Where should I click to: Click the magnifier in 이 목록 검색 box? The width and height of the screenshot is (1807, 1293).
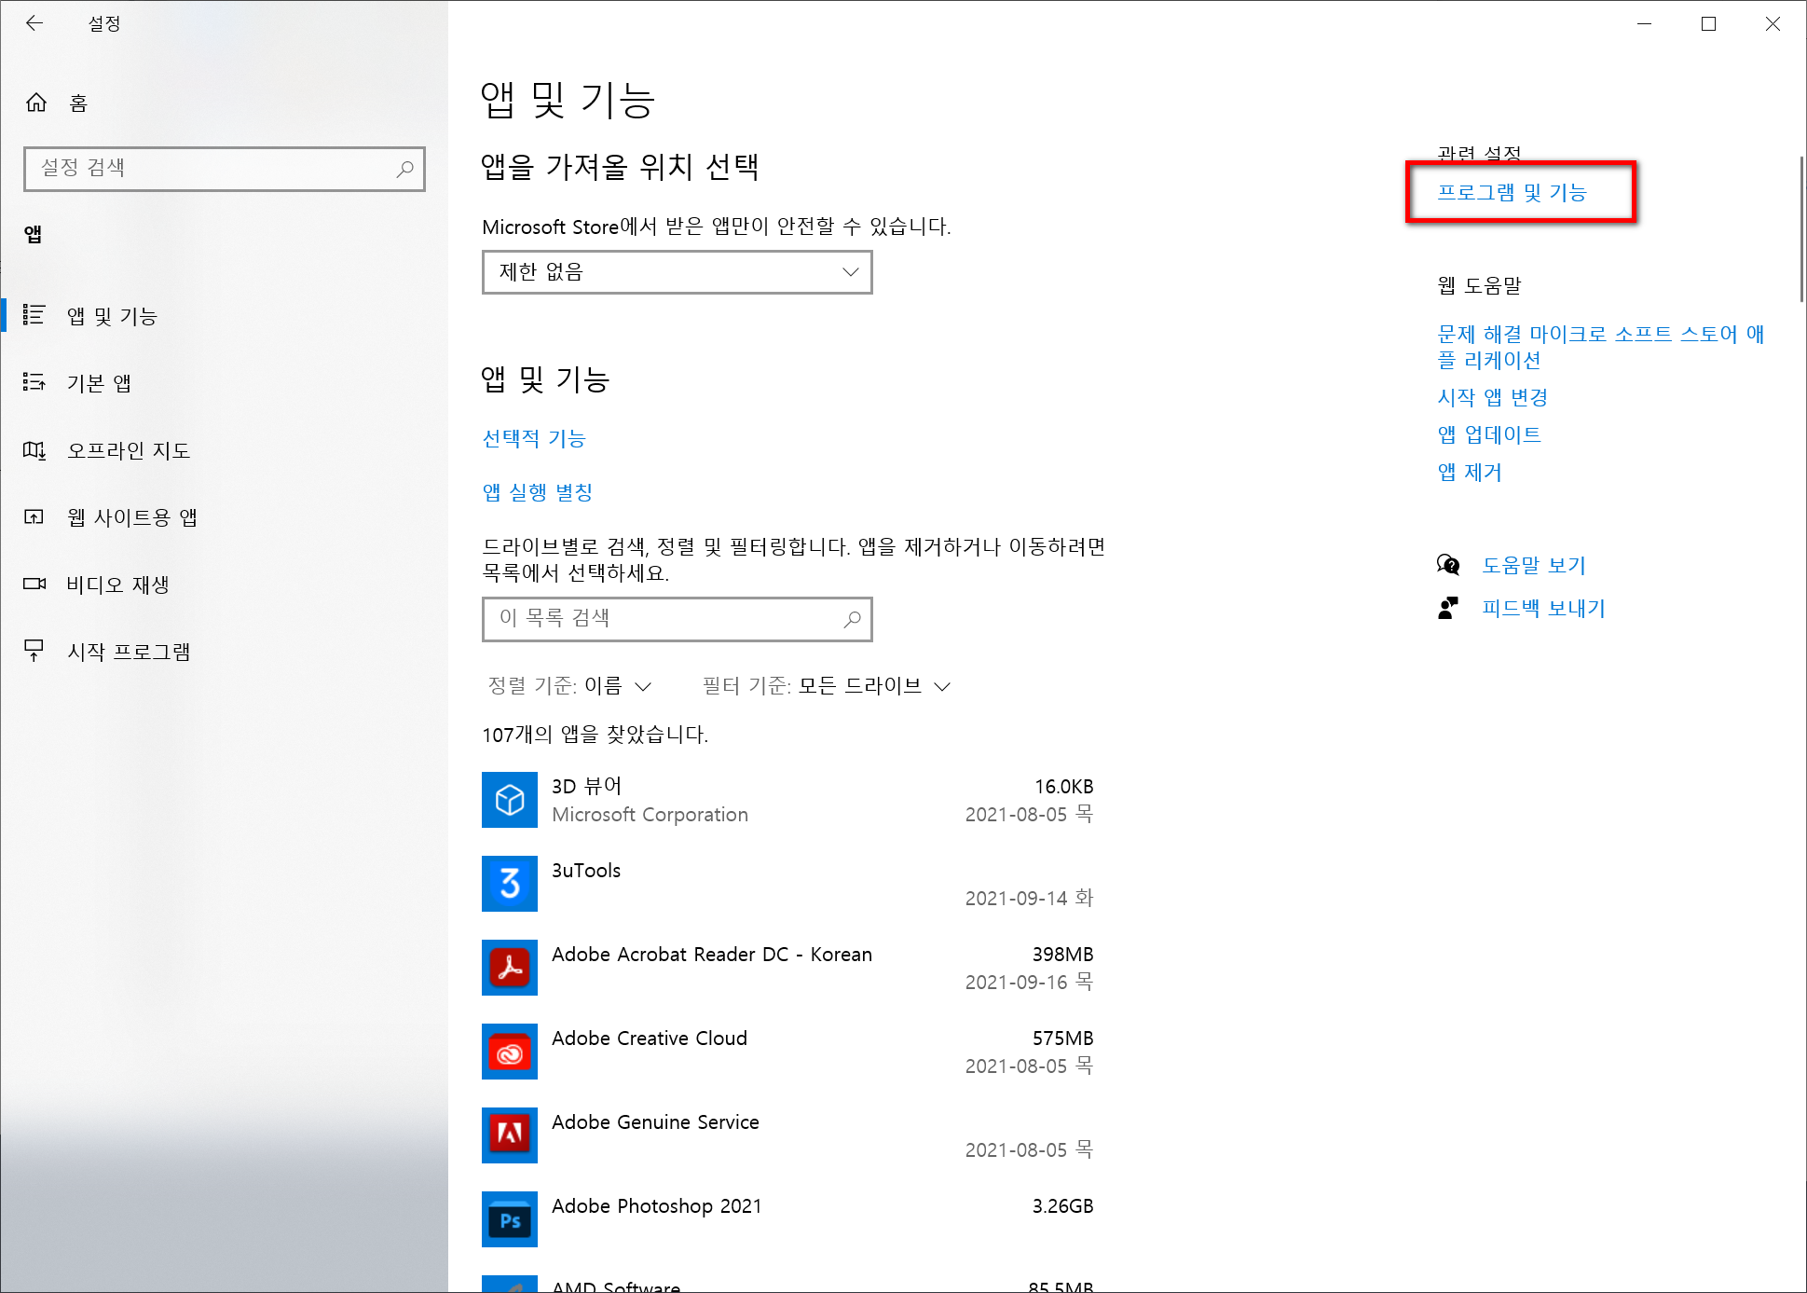coord(852,619)
